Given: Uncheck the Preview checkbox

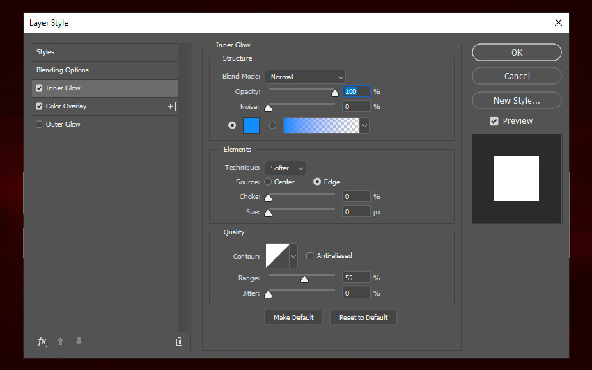Looking at the screenshot, I should (494, 121).
